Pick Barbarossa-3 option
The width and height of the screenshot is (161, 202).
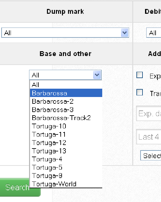click(66, 109)
